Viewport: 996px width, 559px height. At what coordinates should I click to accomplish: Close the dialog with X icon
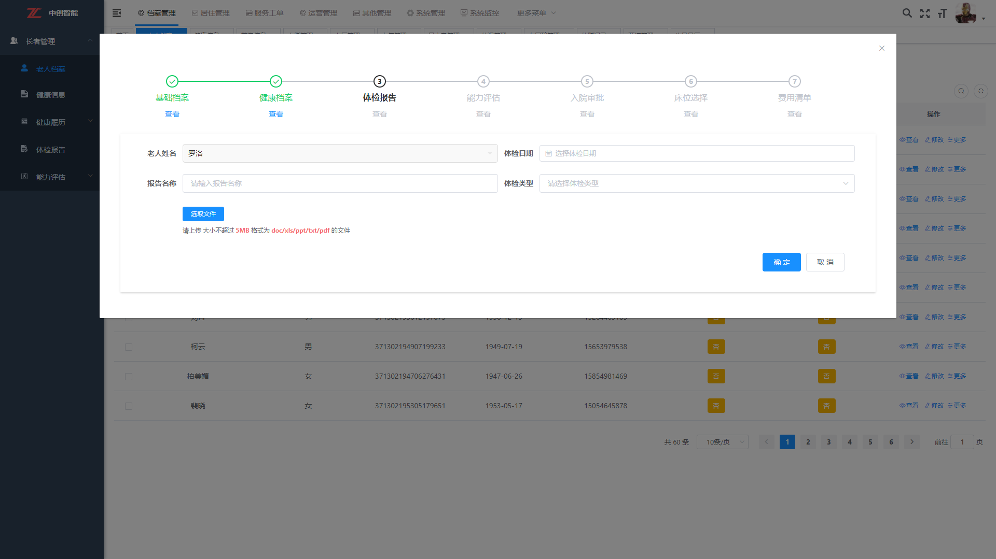[881, 48]
